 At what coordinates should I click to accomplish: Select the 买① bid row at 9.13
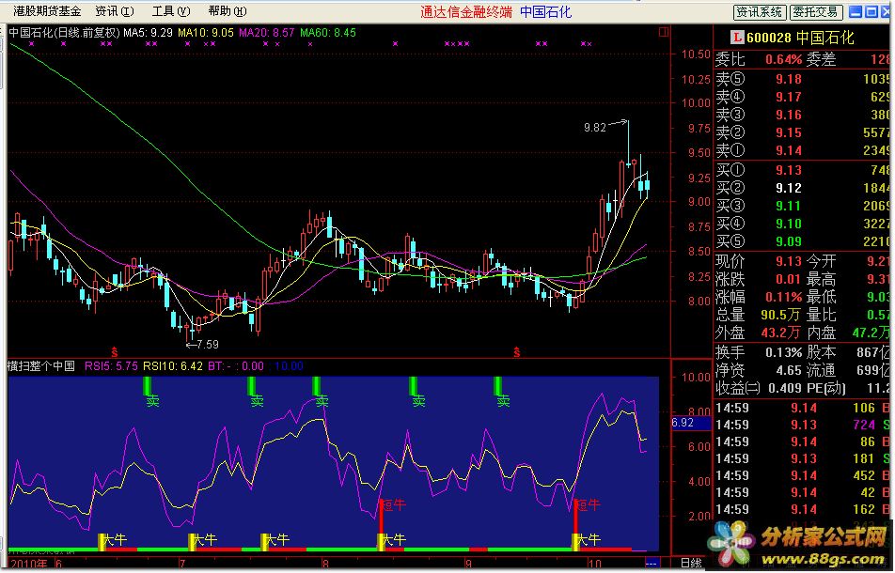(803, 170)
